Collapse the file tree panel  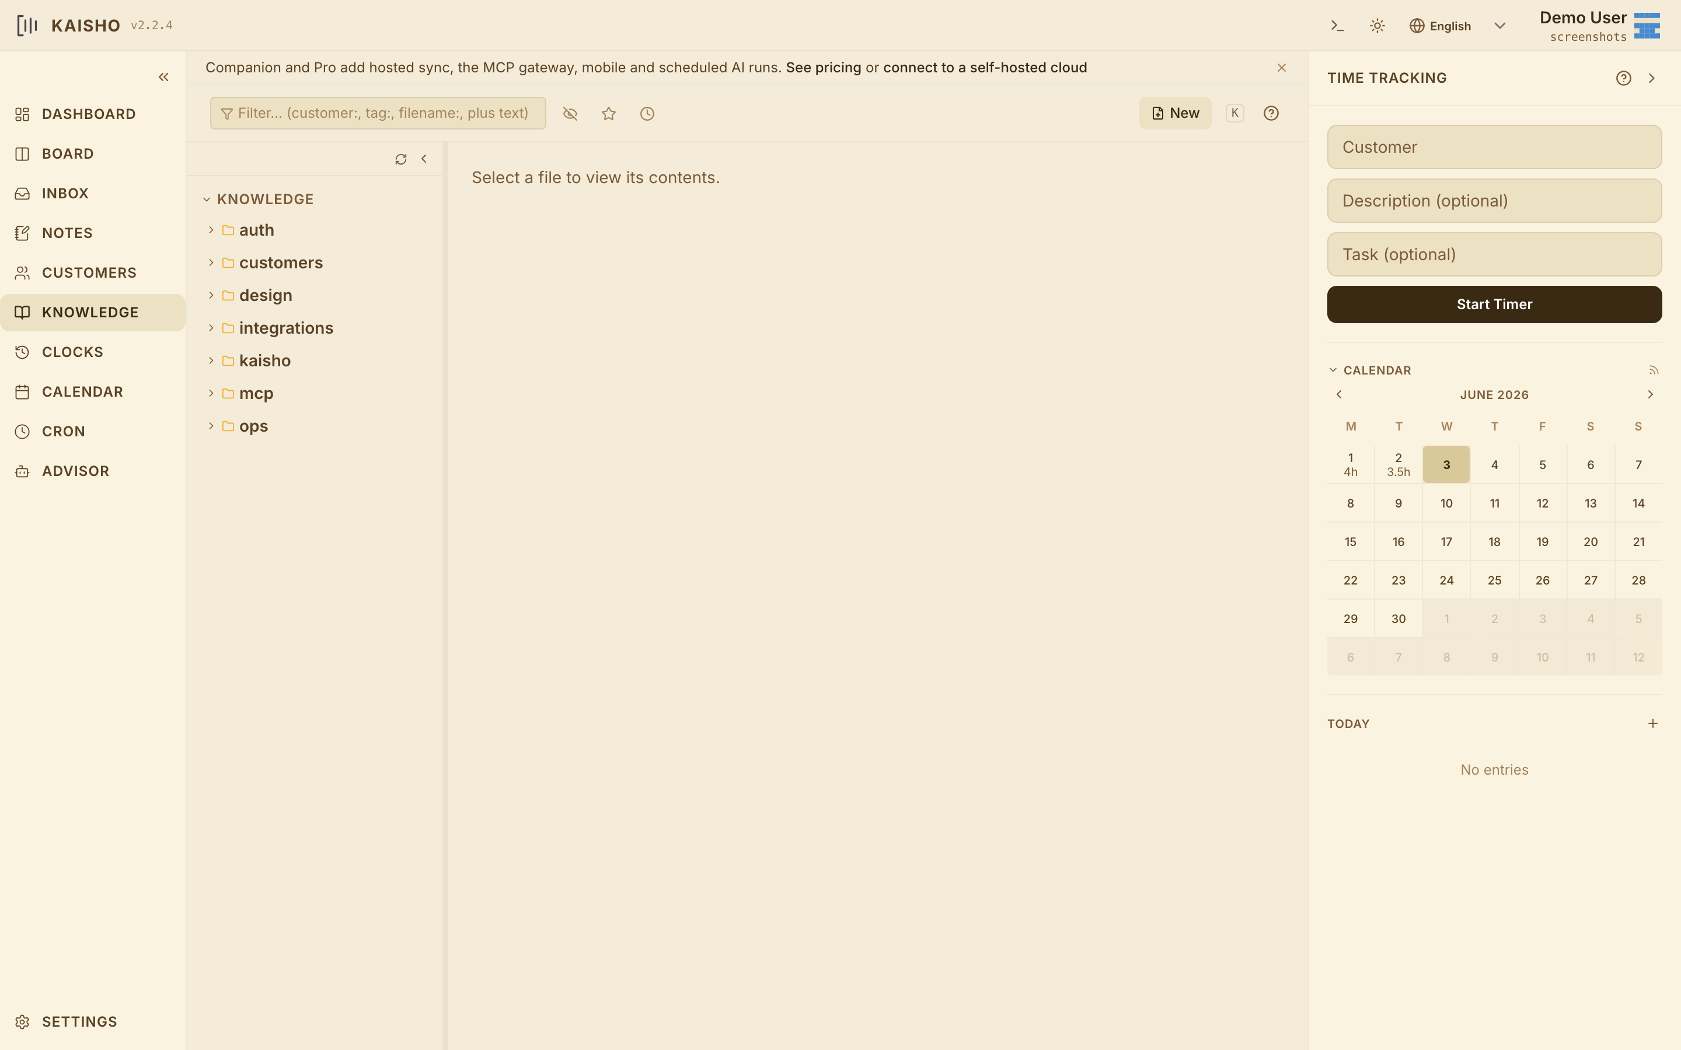pos(424,159)
